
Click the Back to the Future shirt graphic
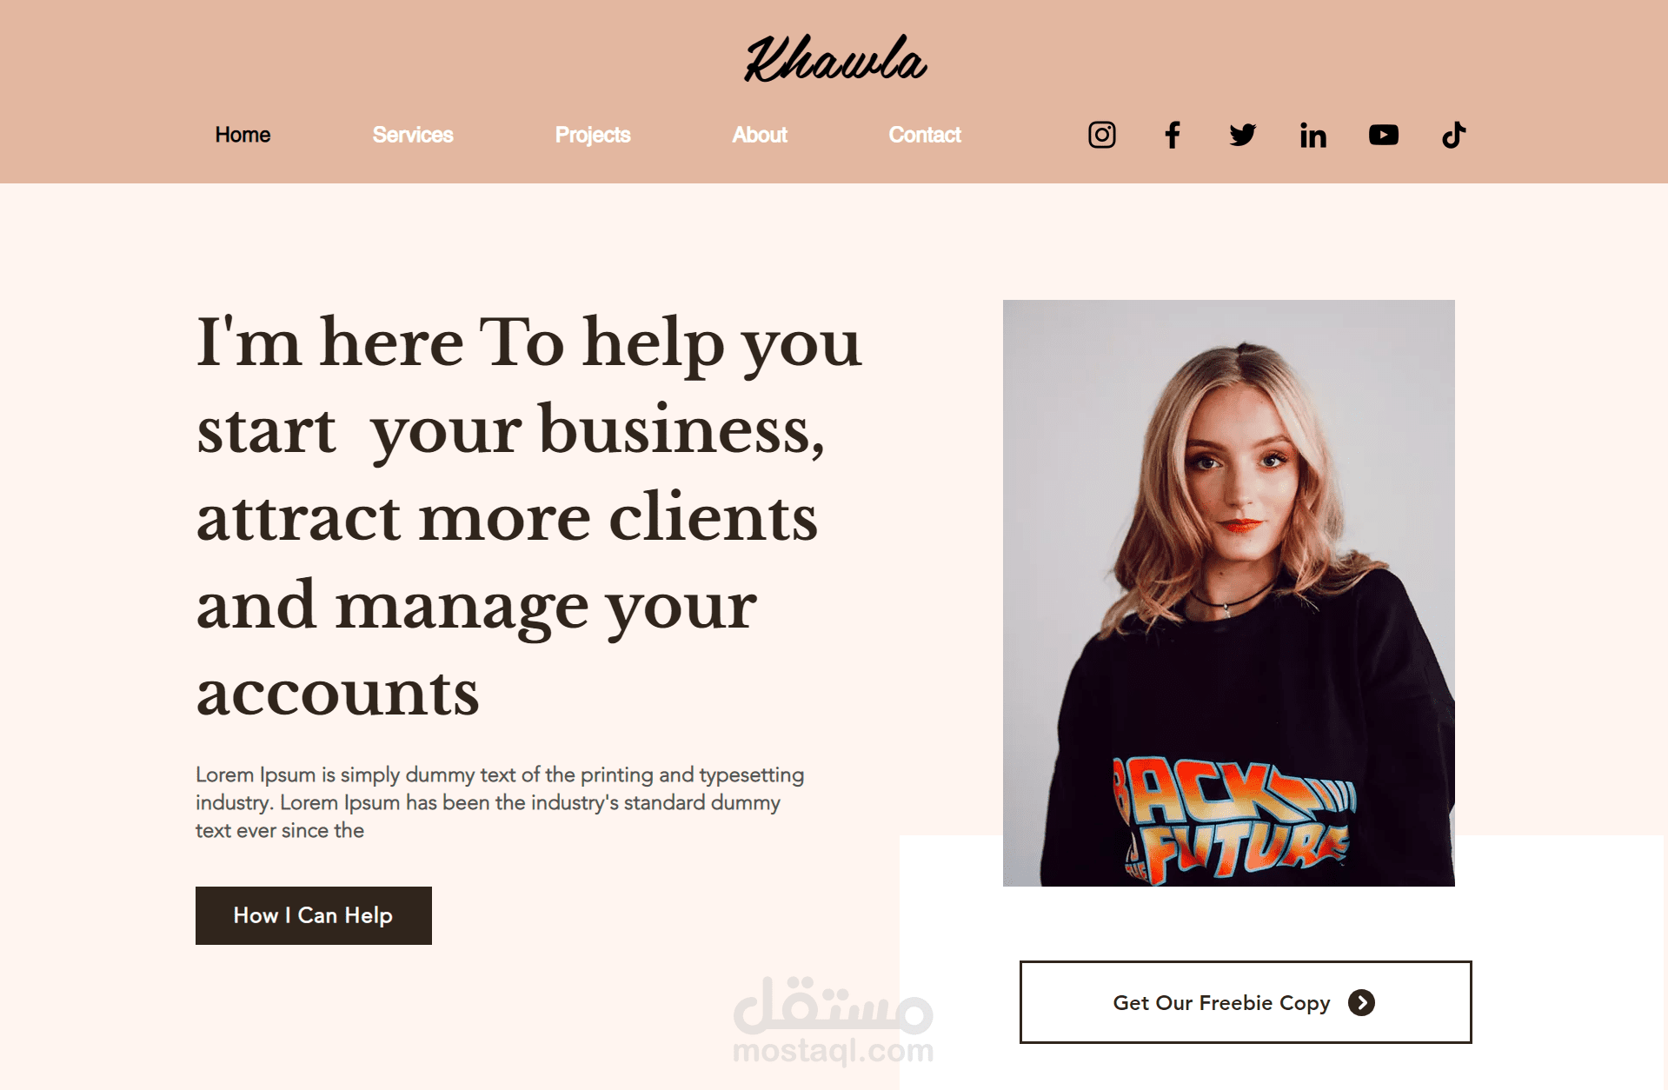coord(1234,820)
